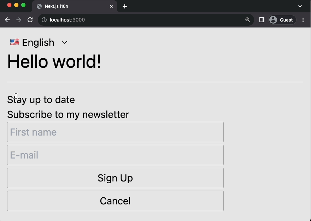Viewport: 311px width, 221px height.
Task: Click the Guest profile avatar icon
Action: 273,20
